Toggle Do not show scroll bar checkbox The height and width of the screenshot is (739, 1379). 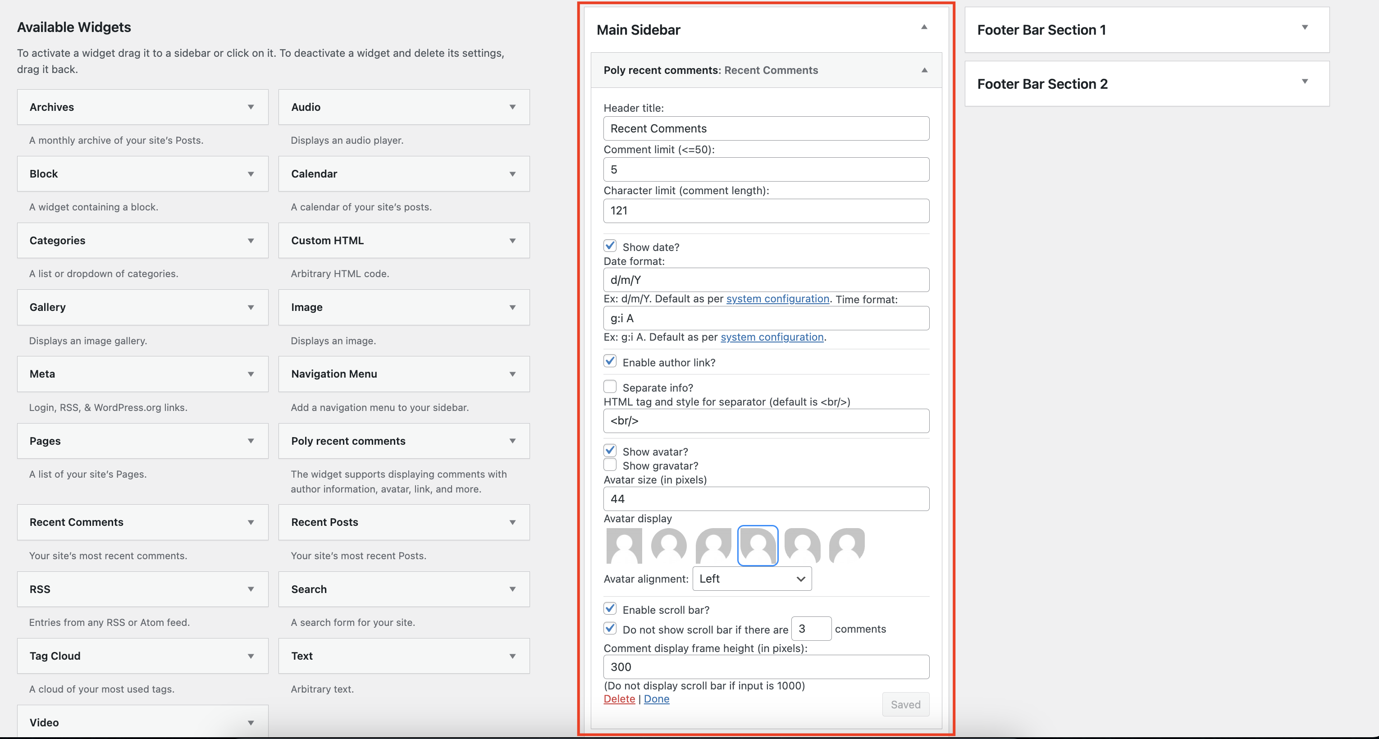610,628
